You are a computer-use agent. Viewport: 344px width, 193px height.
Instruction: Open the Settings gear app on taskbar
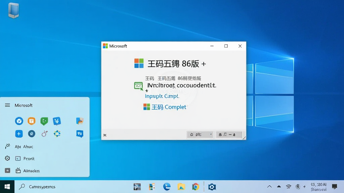212,187
